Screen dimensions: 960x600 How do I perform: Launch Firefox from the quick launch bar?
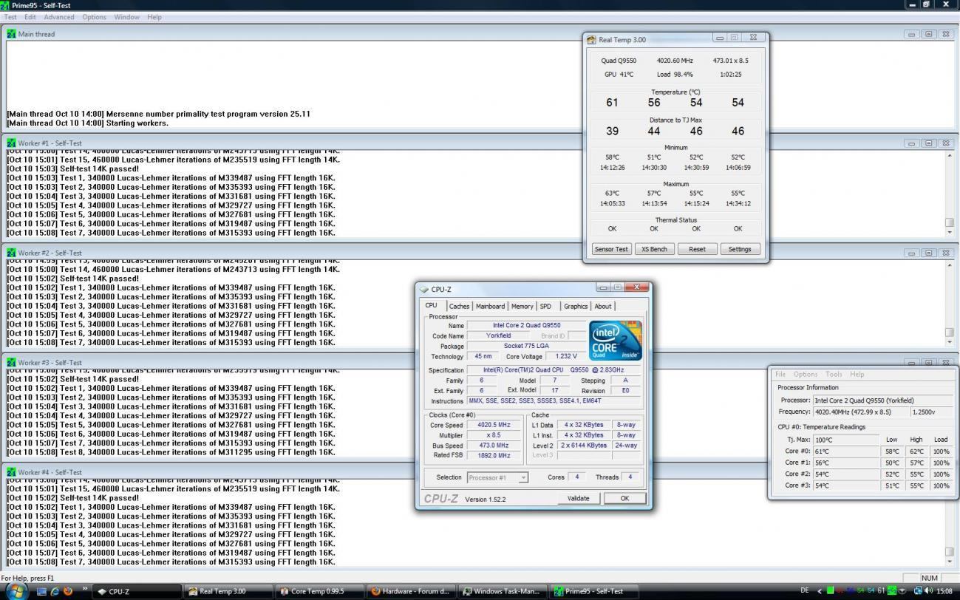point(68,591)
